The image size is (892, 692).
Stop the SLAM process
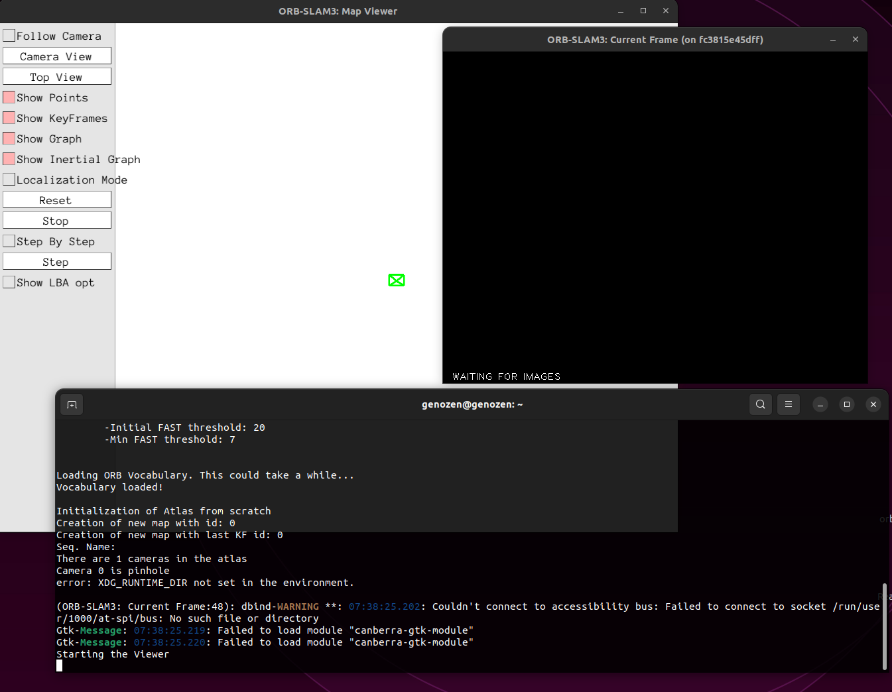[x=56, y=220]
